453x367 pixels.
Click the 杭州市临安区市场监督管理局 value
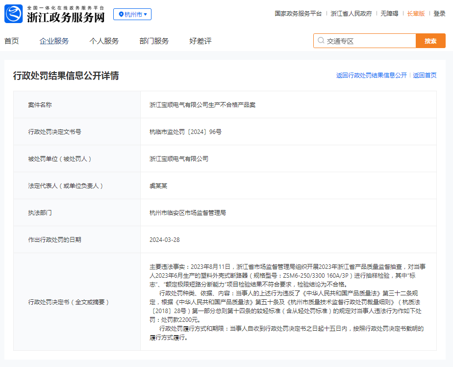click(x=187, y=212)
